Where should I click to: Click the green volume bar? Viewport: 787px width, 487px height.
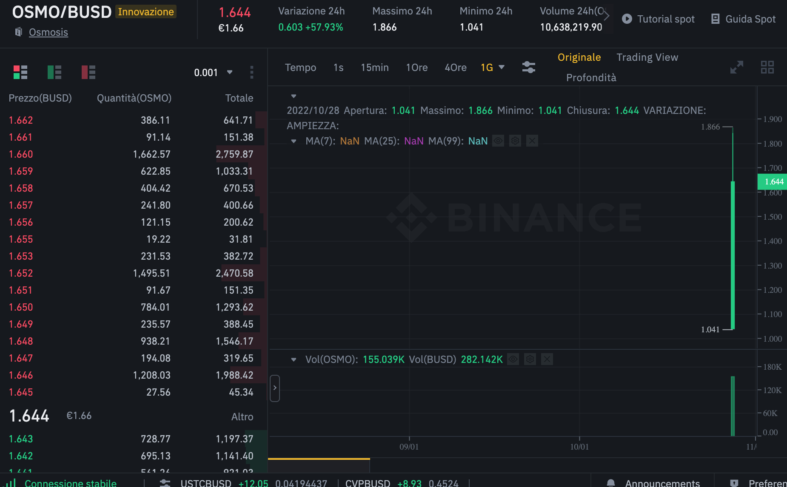coord(733,406)
